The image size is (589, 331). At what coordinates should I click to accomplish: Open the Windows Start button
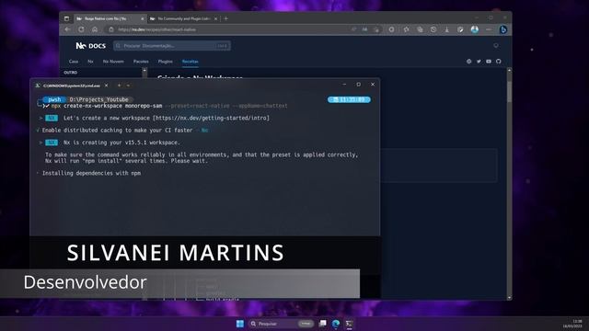239,324
